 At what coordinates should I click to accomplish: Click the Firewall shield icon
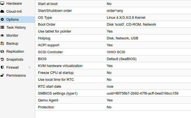(2, 67)
